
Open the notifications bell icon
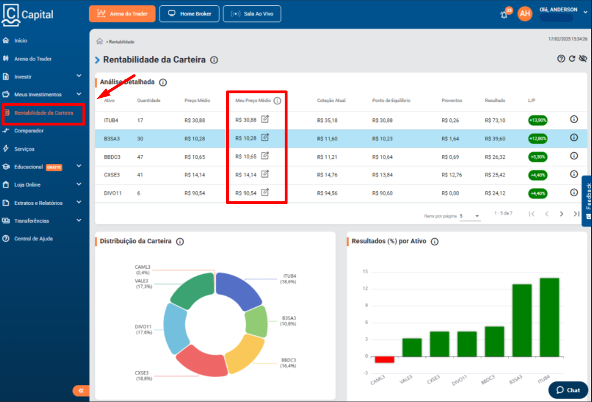click(504, 15)
